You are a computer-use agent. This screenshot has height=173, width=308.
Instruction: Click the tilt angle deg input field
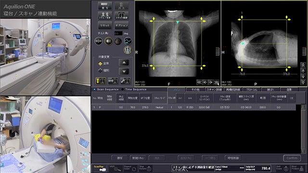tap(118, 34)
